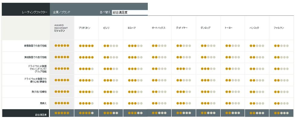Image resolution: width=298 pixels, height=120 pixels.
Task: Click ブリヂストン's 積雪路面での走行性能 rating dots
Action: (86, 46)
